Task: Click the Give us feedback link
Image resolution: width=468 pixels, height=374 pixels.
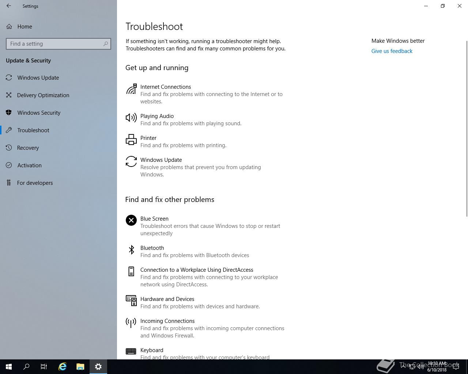Action: [392, 51]
